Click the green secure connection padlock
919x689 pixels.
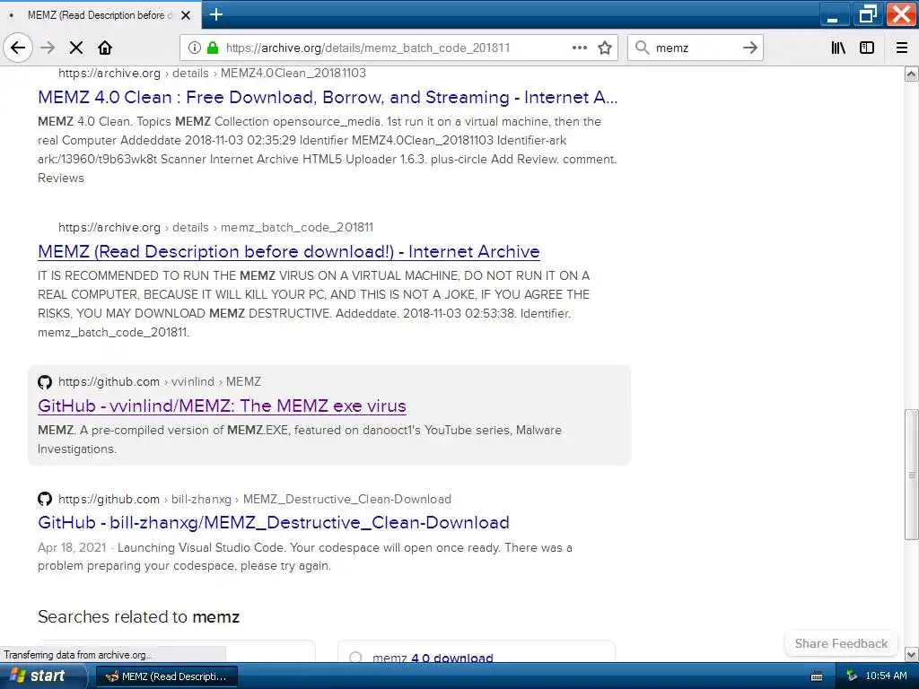[213, 48]
